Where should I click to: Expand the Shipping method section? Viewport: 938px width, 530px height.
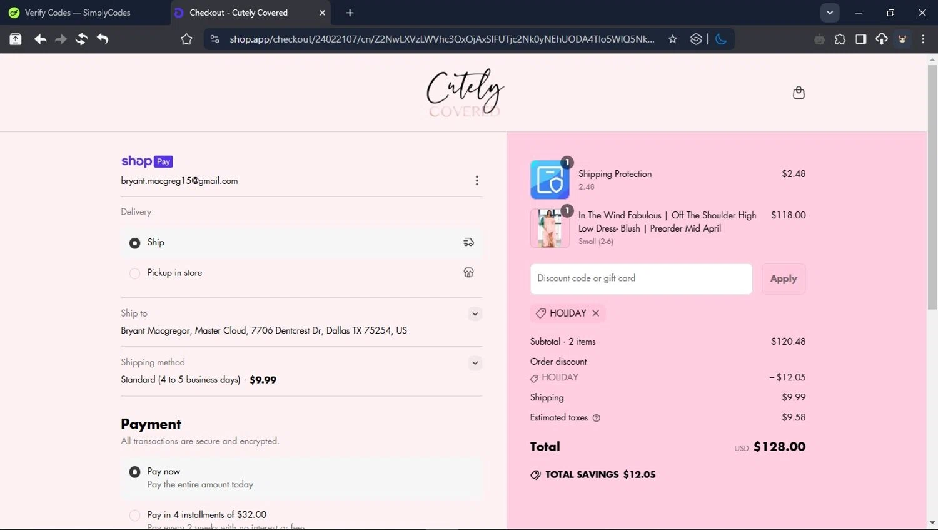[475, 363]
